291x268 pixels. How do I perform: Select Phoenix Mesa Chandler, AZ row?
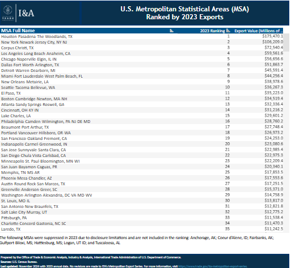click(142, 178)
